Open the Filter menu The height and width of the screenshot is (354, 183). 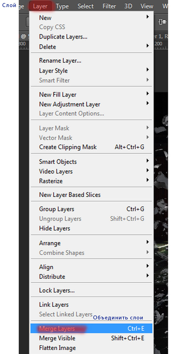point(109,6)
